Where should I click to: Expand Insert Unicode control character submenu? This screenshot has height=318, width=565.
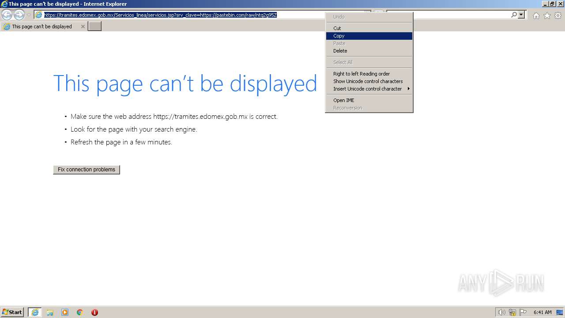coord(369,89)
